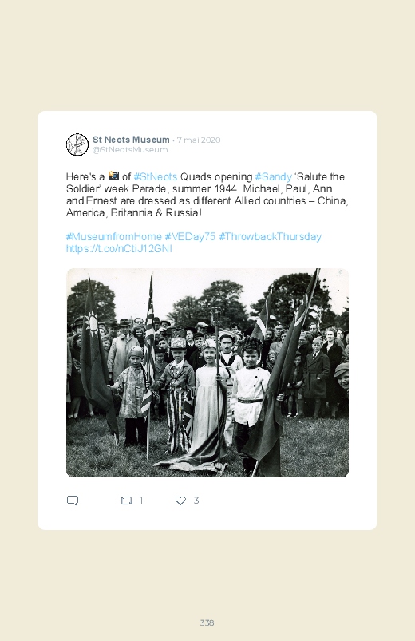Click the page number 338
The width and height of the screenshot is (415, 641).
click(x=207, y=623)
